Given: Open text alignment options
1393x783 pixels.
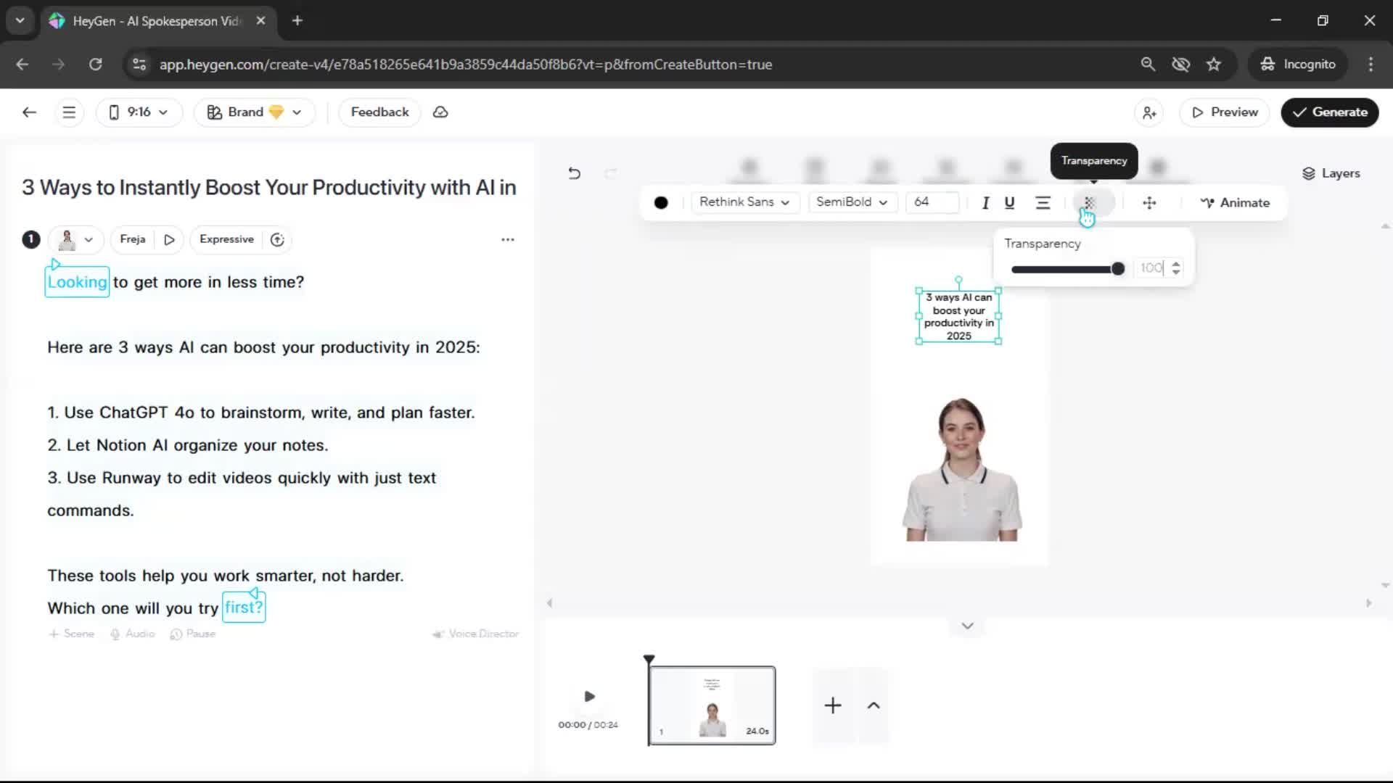Looking at the screenshot, I should tap(1043, 203).
